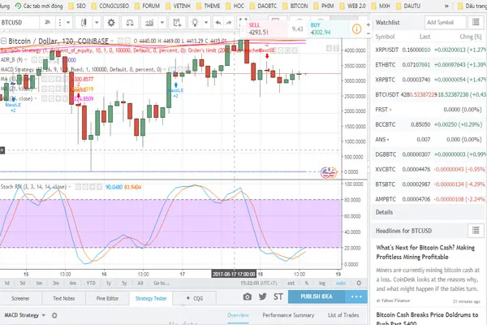Screen dimensions: 487x325
Task: Open the Performance Summary tab
Action: click(288, 315)
